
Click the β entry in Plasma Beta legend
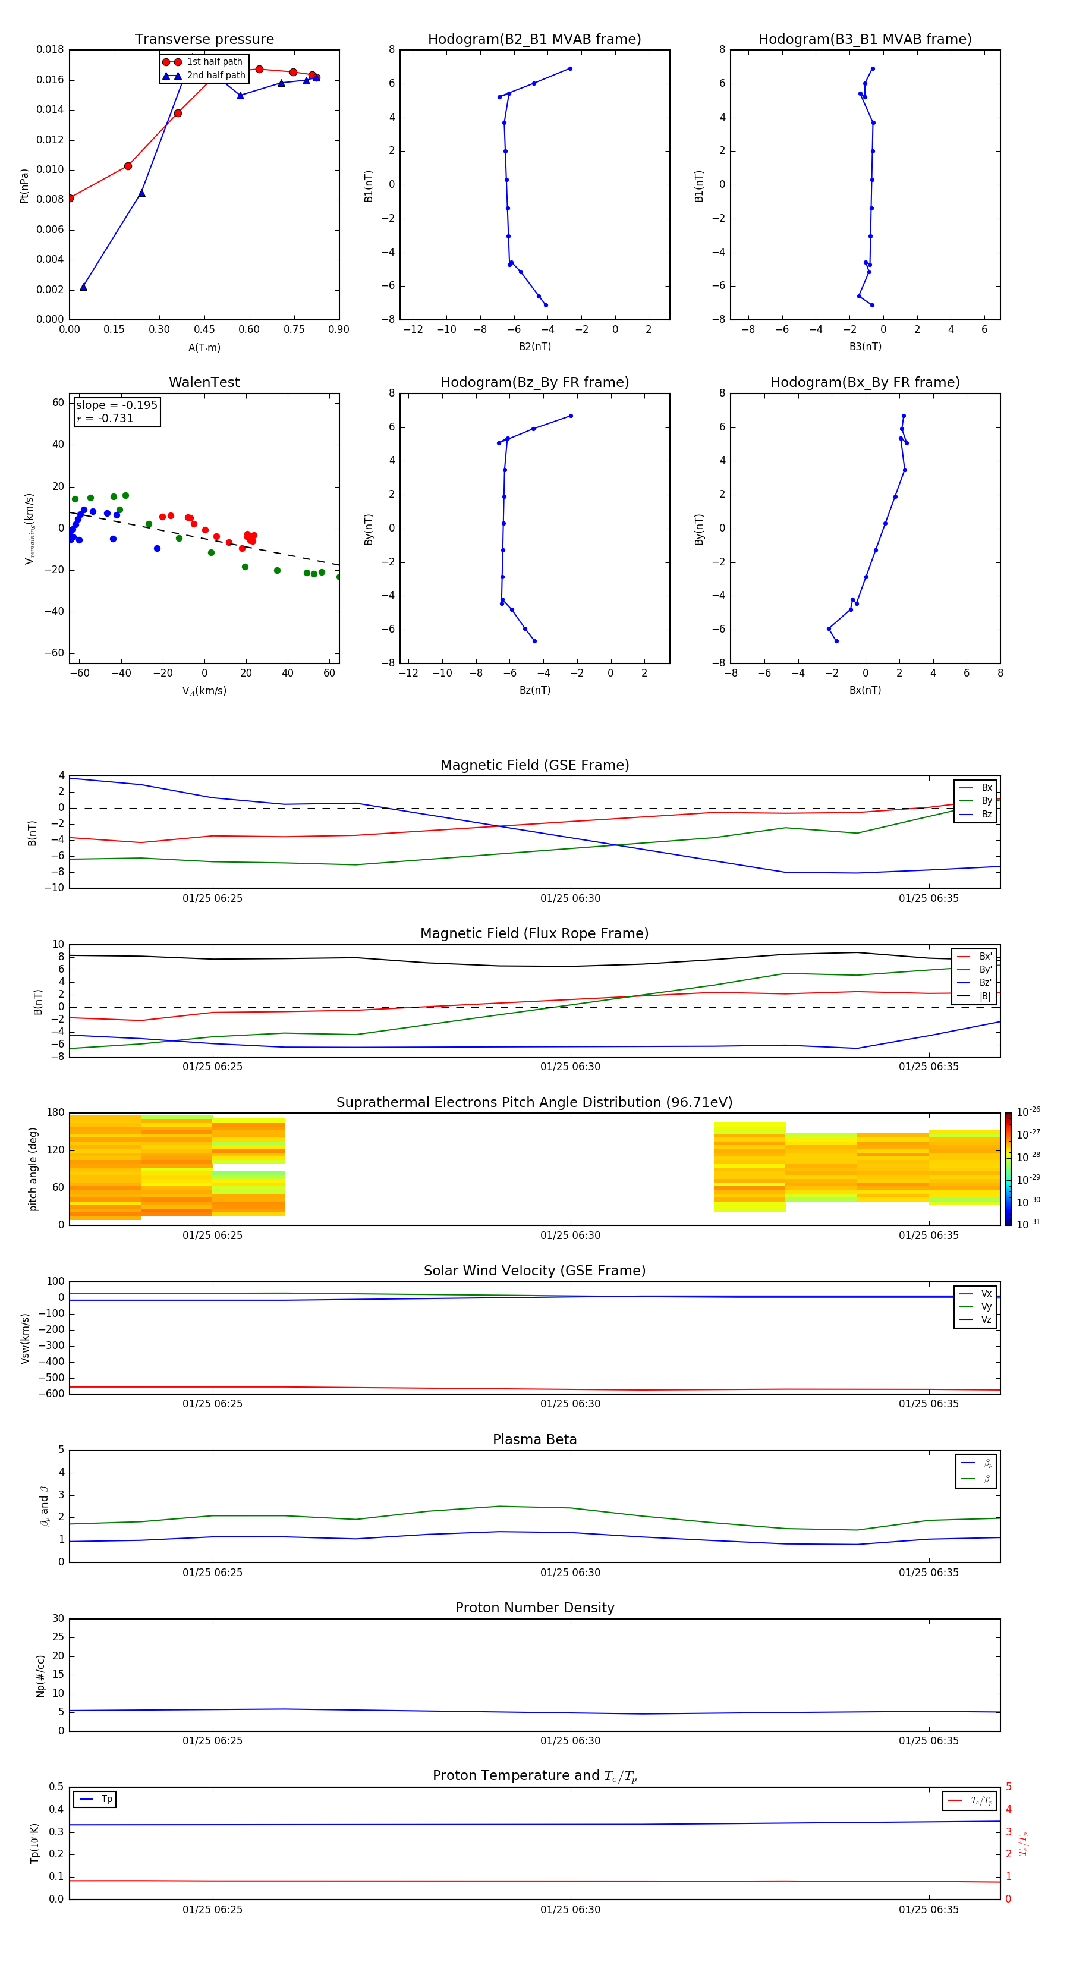point(976,1479)
